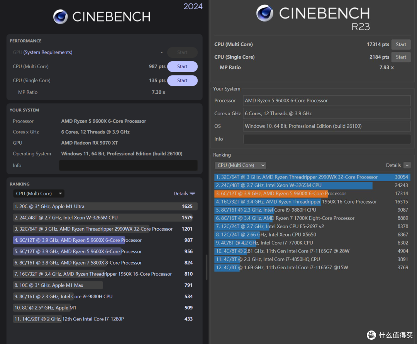Open the CPU (Multi Core) ranking dropdown in Cinebench R23
Viewport: 417px width, 344px height.
coord(241,165)
